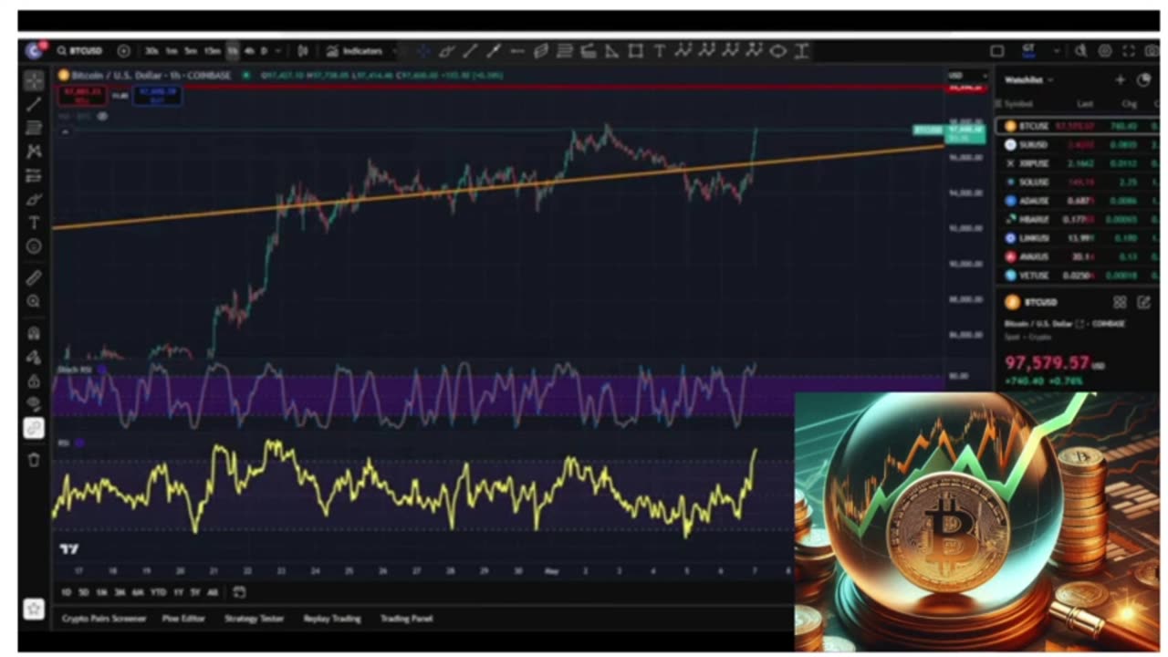Select the text T tool in top toolbar
The width and height of the screenshot is (1168, 657).
coord(659,51)
